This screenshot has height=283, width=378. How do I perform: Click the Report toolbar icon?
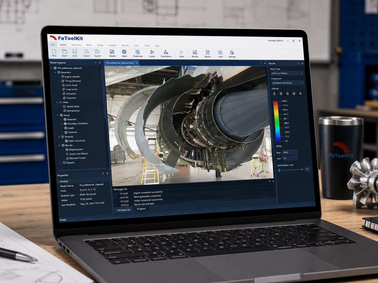click(x=208, y=54)
